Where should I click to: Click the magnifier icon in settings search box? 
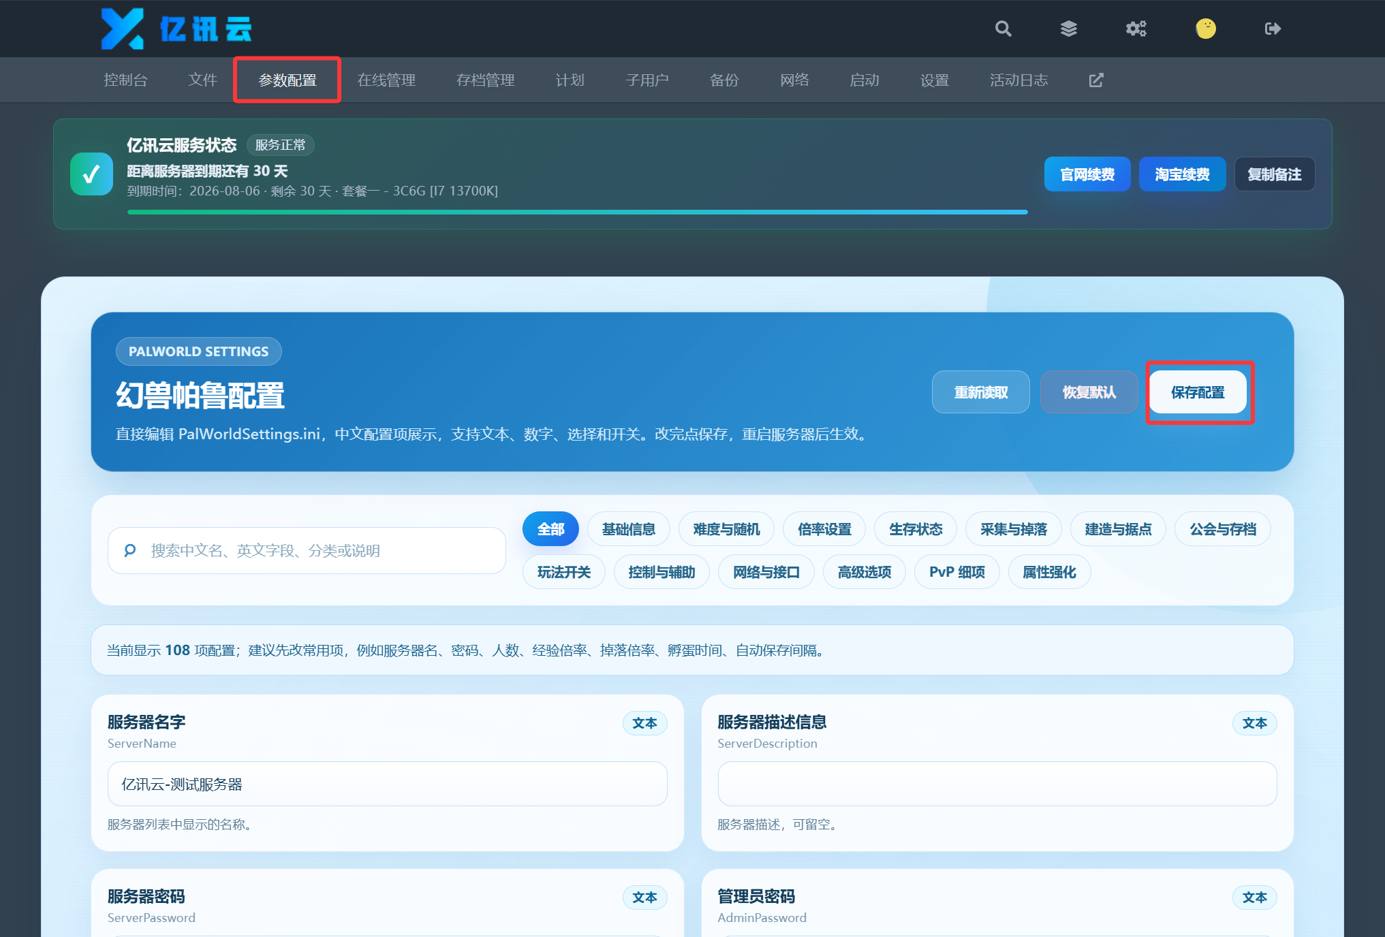[x=130, y=550]
